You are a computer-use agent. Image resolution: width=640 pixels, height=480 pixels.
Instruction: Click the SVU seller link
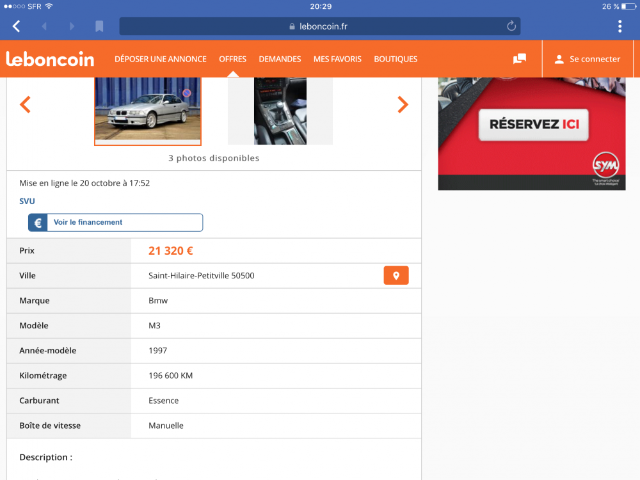coord(27,201)
